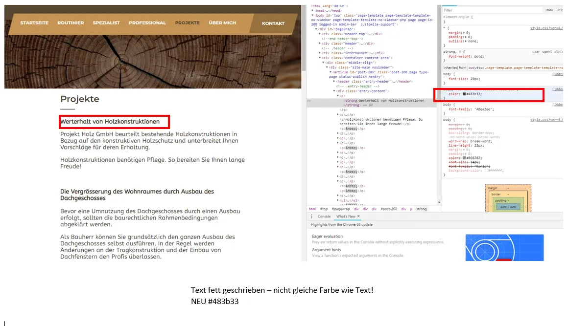Click the Filter styles input field
The image size is (568, 326).
pyautogui.click(x=493, y=10)
